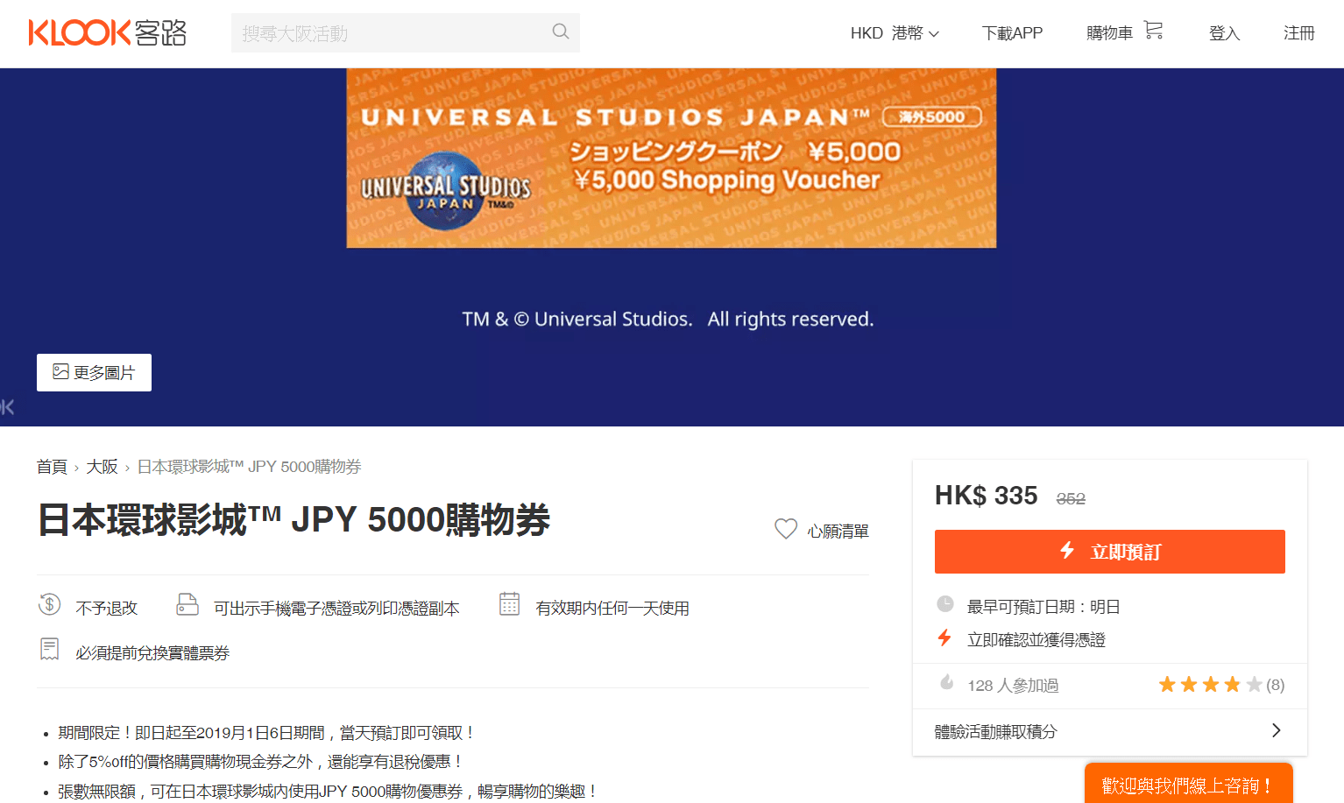This screenshot has height=803, width=1344.
Task: Open the Klook logo home link
Action: tap(108, 32)
